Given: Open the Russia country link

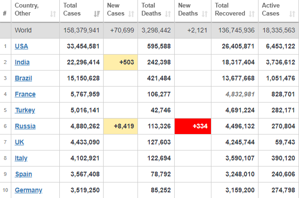Looking at the screenshot, I should pyautogui.click(x=25, y=126).
